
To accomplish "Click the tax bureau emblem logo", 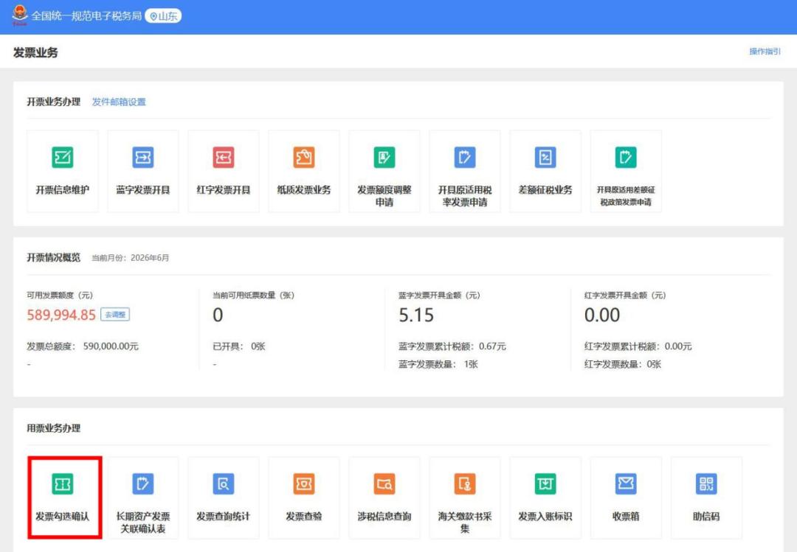I will [20, 15].
